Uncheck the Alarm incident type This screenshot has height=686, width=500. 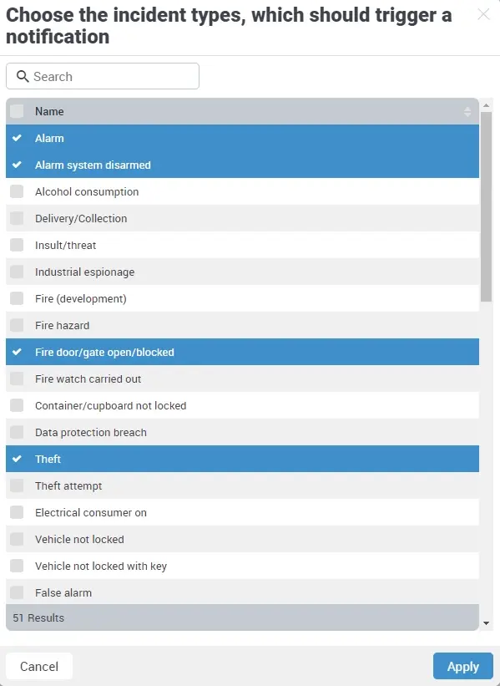17,138
